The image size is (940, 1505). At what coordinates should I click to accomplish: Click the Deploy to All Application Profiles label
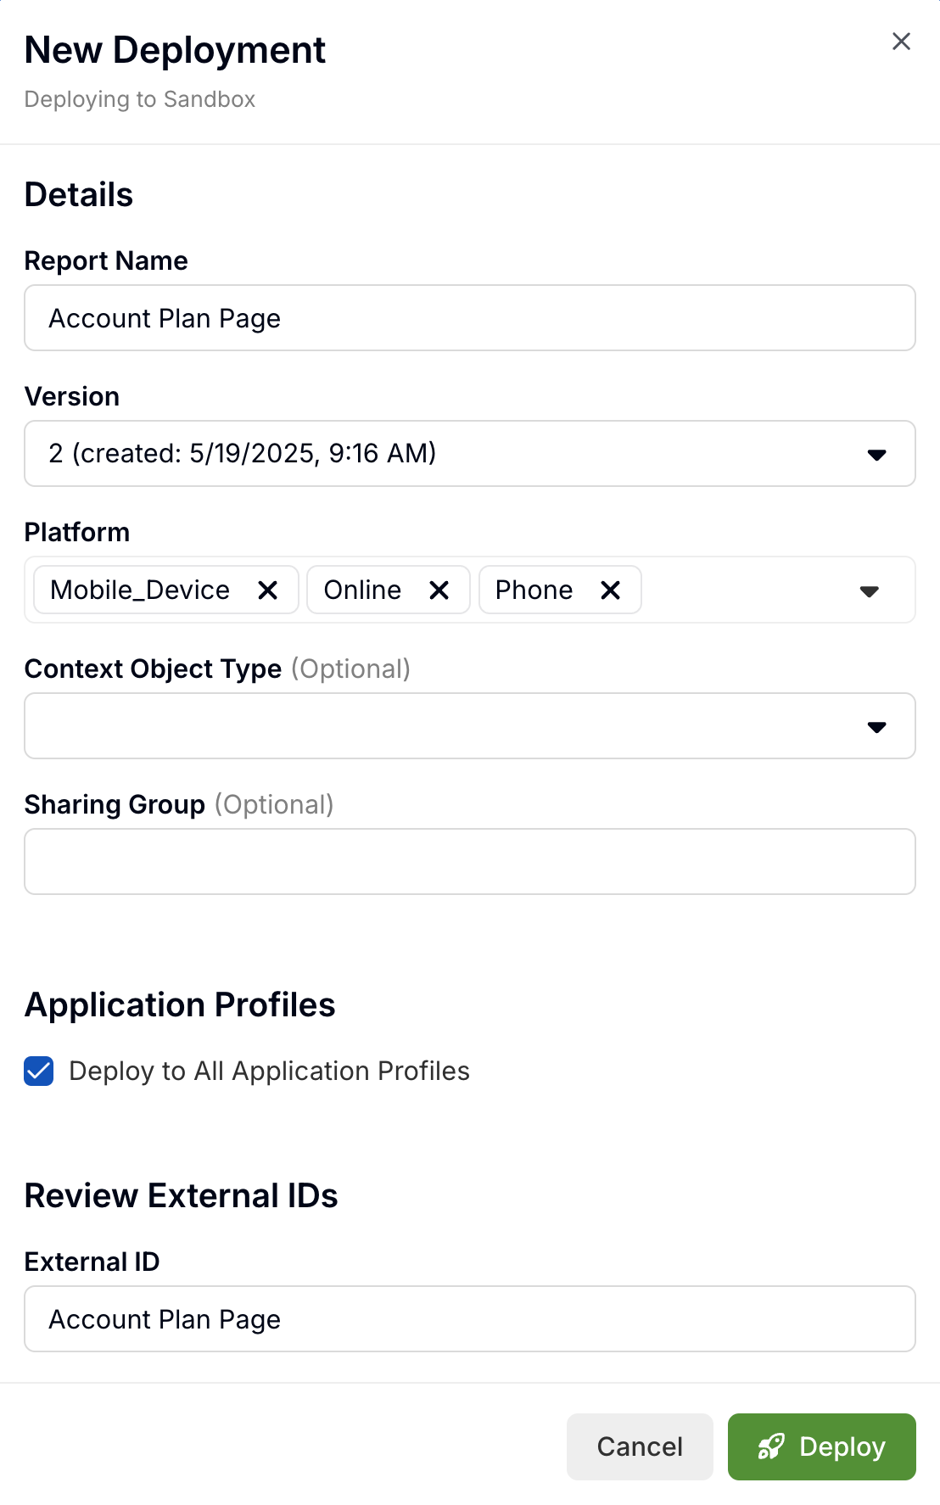pyautogui.click(x=269, y=1071)
